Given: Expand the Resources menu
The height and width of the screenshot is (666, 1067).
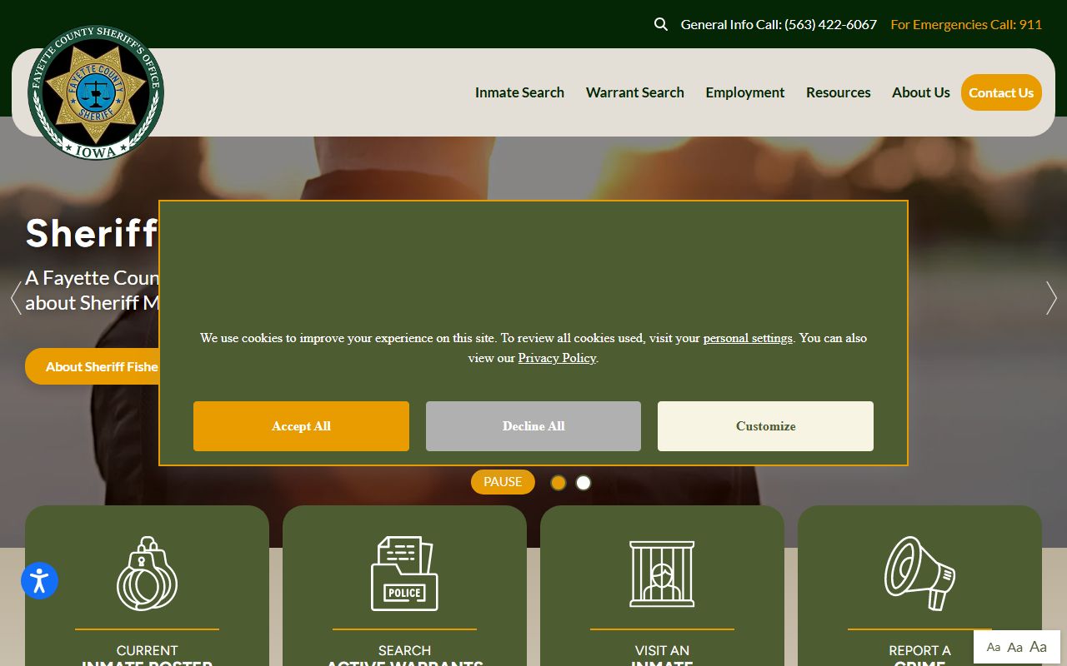Looking at the screenshot, I should tap(838, 92).
